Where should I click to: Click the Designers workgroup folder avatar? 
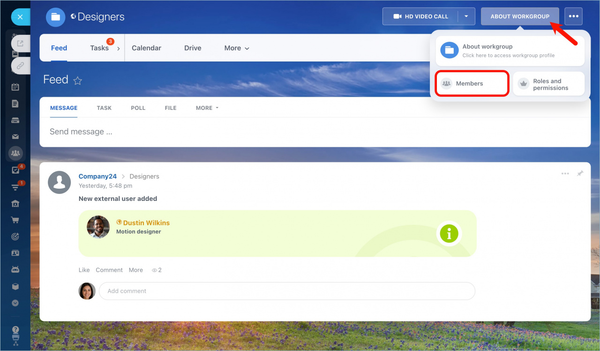click(56, 17)
